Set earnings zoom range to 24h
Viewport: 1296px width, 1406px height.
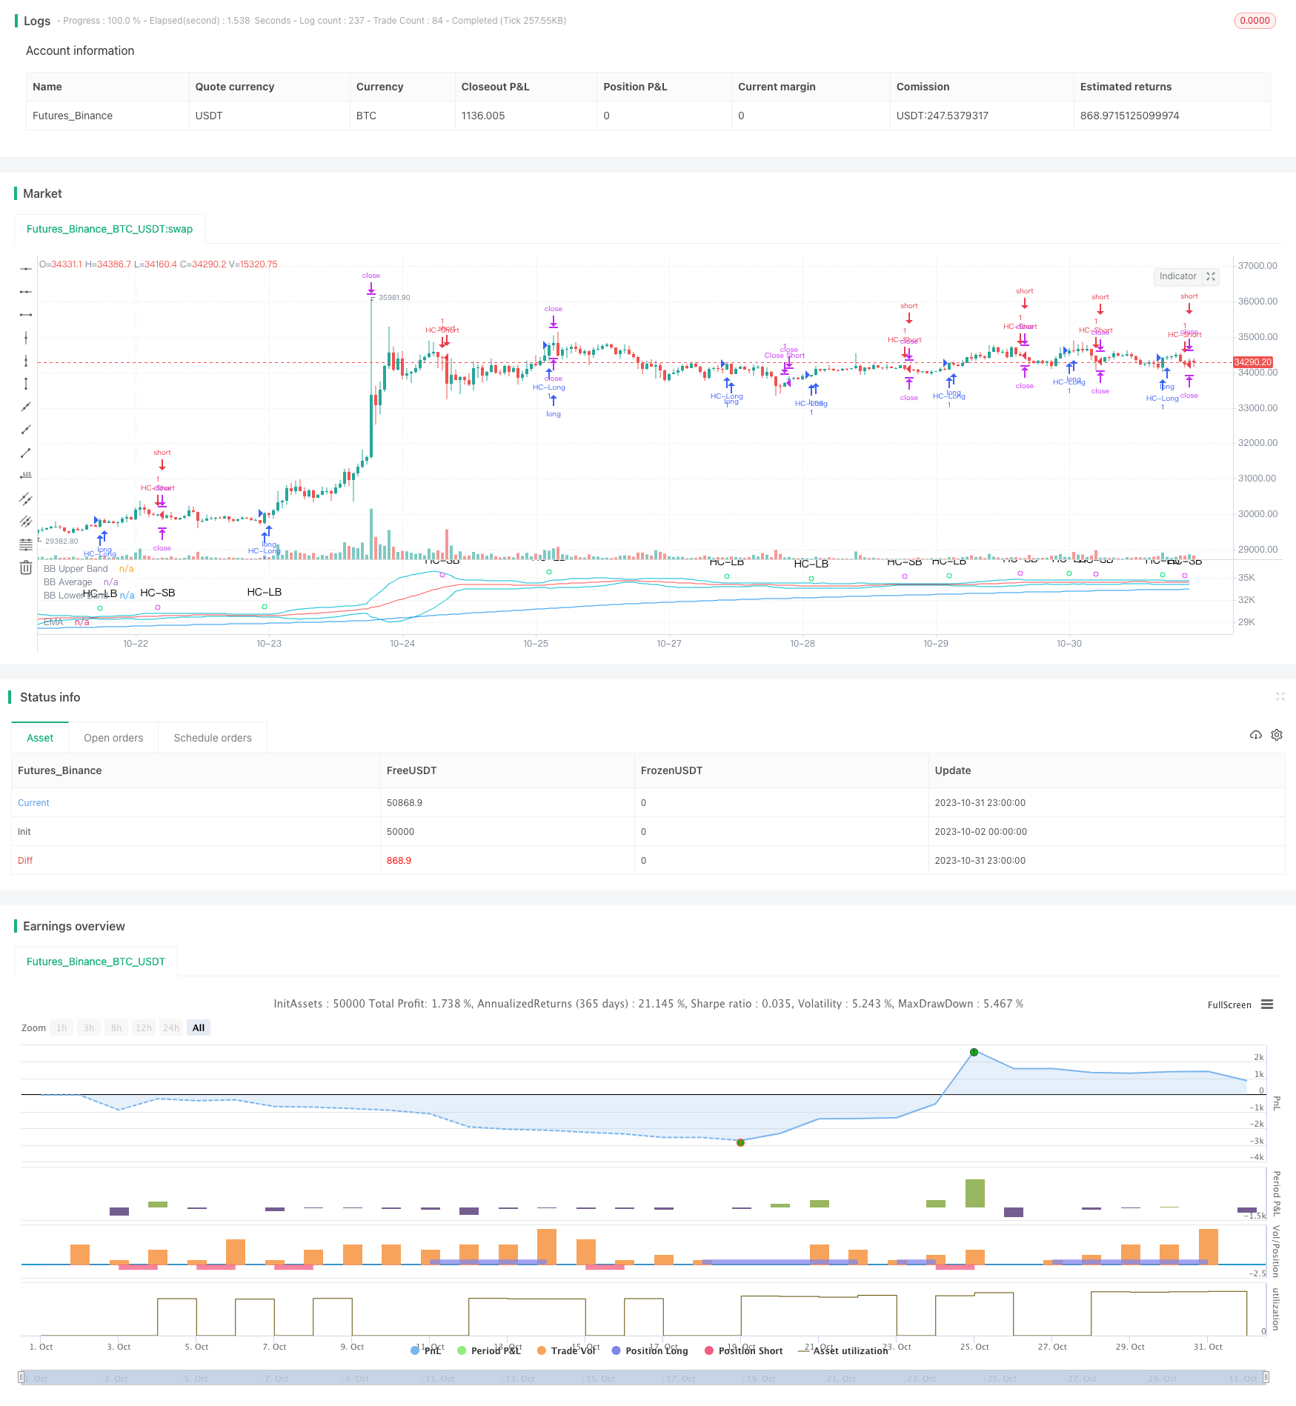(171, 1027)
